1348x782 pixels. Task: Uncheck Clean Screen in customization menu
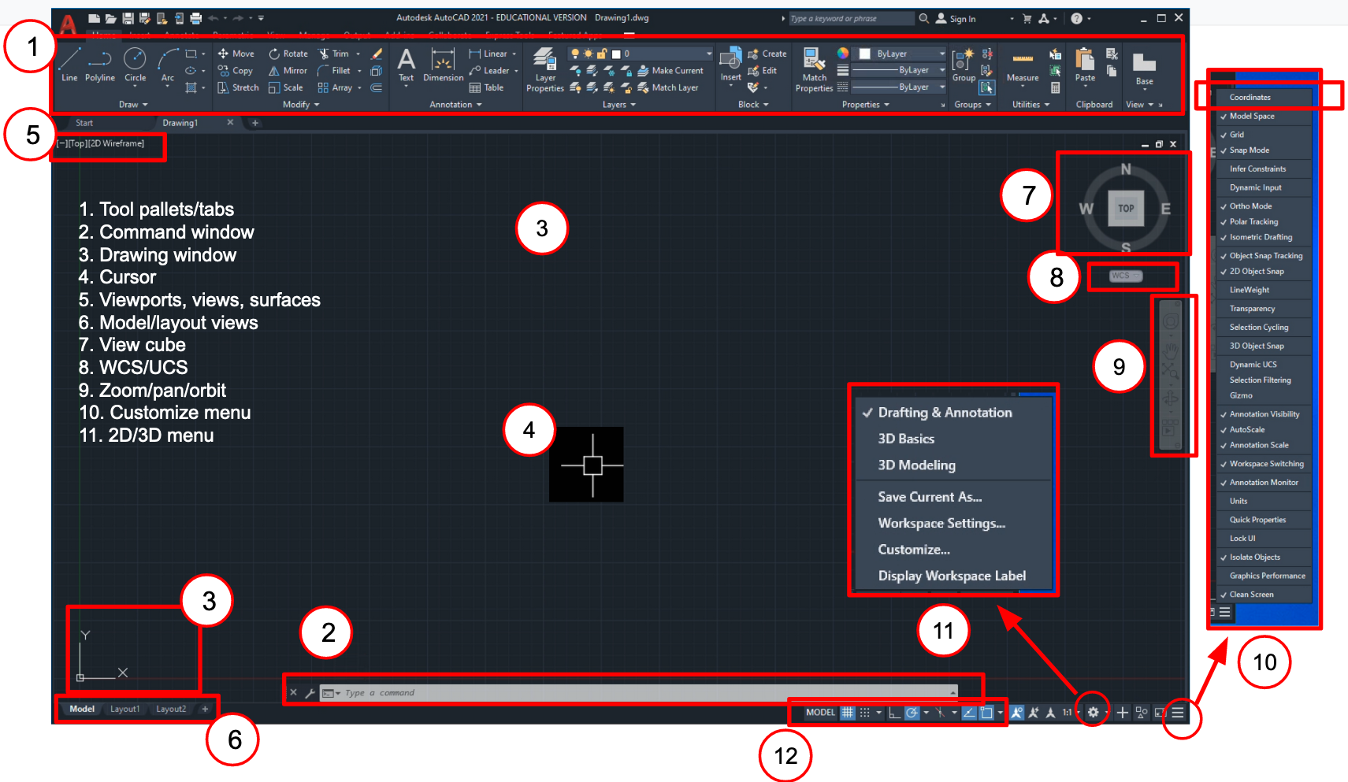tap(1263, 595)
